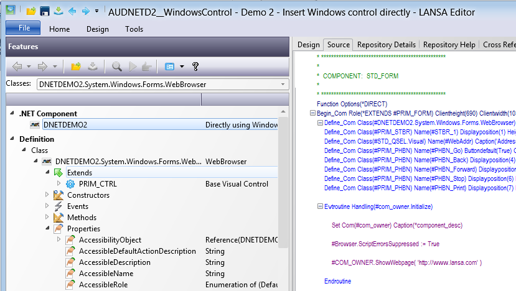The width and height of the screenshot is (516, 291).
Task: Click the blue view list icon in Features toolbar
Action: pyautogui.click(x=169, y=66)
